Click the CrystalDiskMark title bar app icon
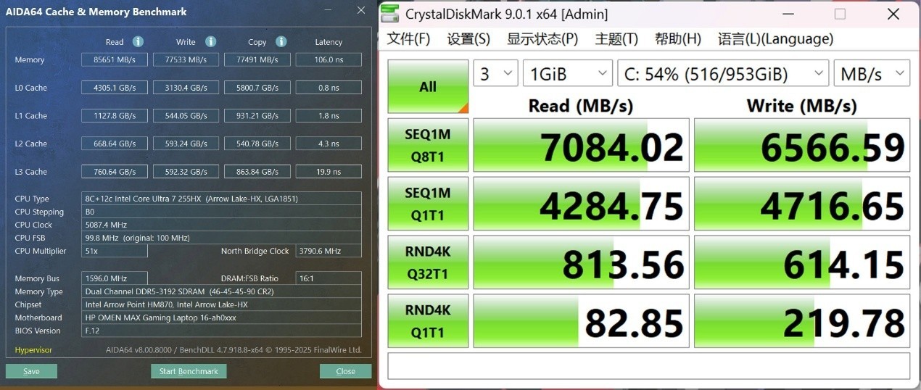 click(x=389, y=14)
